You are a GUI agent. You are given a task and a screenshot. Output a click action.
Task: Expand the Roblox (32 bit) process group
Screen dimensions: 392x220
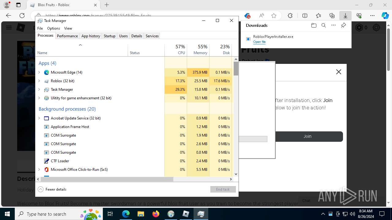click(x=39, y=81)
